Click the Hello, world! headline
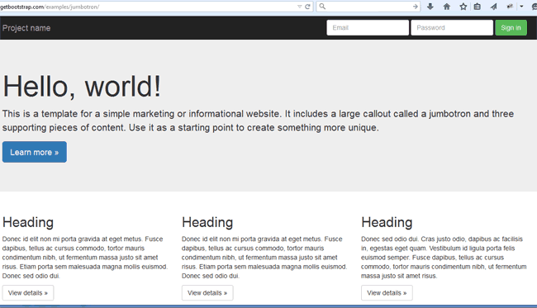The image size is (537, 308). click(x=82, y=87)
